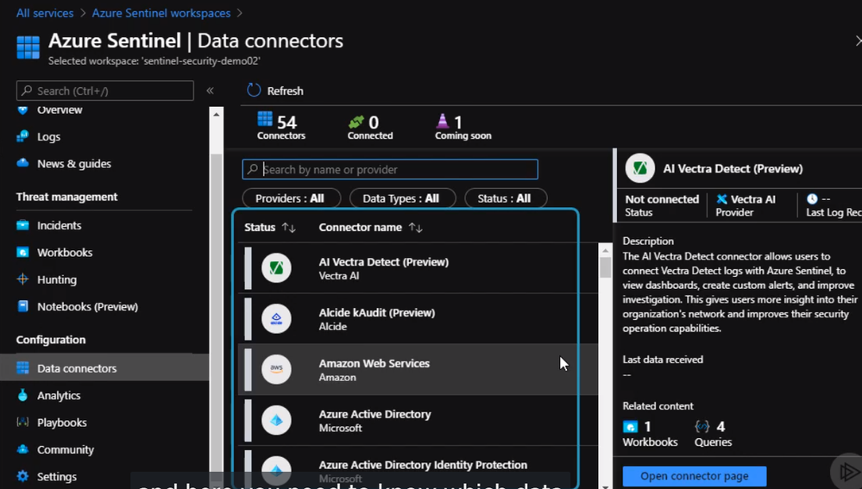Open the Data Types : All filter
Image resolution: width=862 pixels, height=489 pixels.
click(x=402, y=198)
